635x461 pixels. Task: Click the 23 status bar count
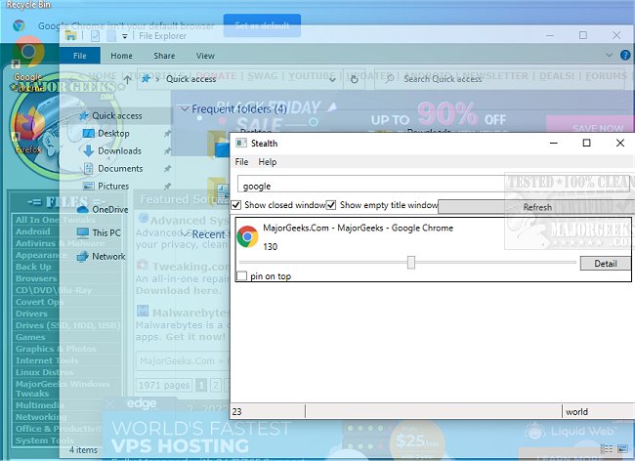[237, 411]
